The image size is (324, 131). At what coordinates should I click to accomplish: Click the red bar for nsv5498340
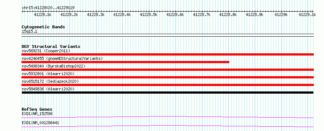click(167, 70)
